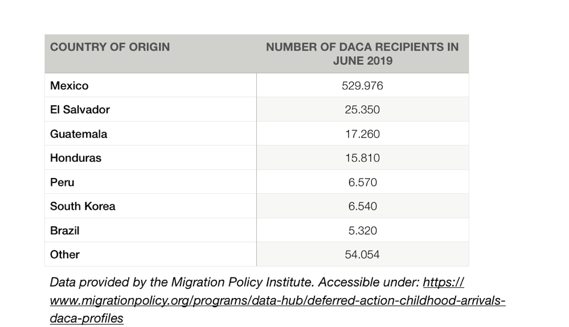Click the 17.260 value cell
The image size is (569, 327).
[x=362, y=134]
